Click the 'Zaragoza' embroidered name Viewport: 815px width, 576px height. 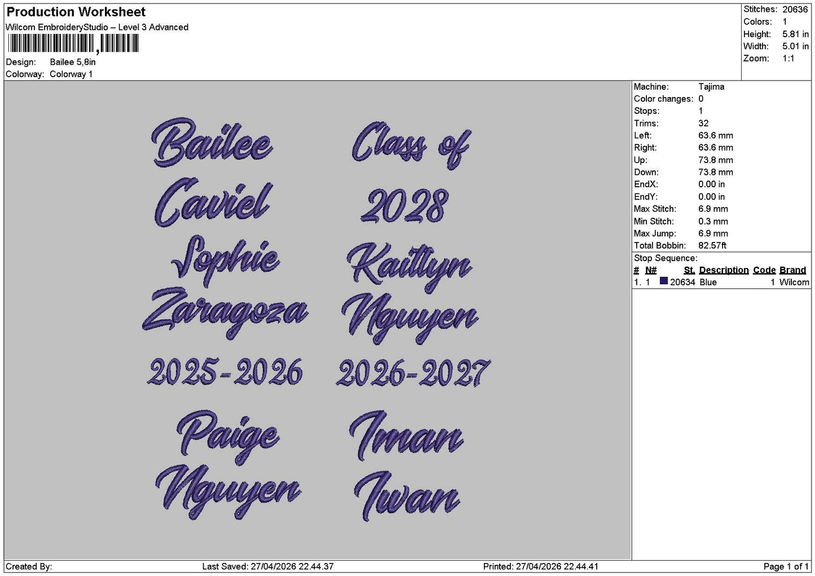[x=225, y=312]
